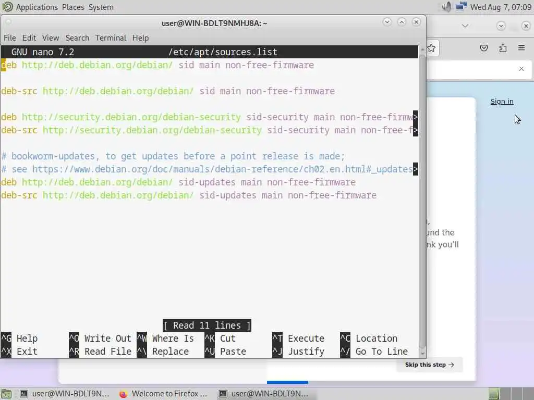The height and width of the screenshot is (400, 534).
Task: Click the deb sid-updates line
Action: [178, 182]
